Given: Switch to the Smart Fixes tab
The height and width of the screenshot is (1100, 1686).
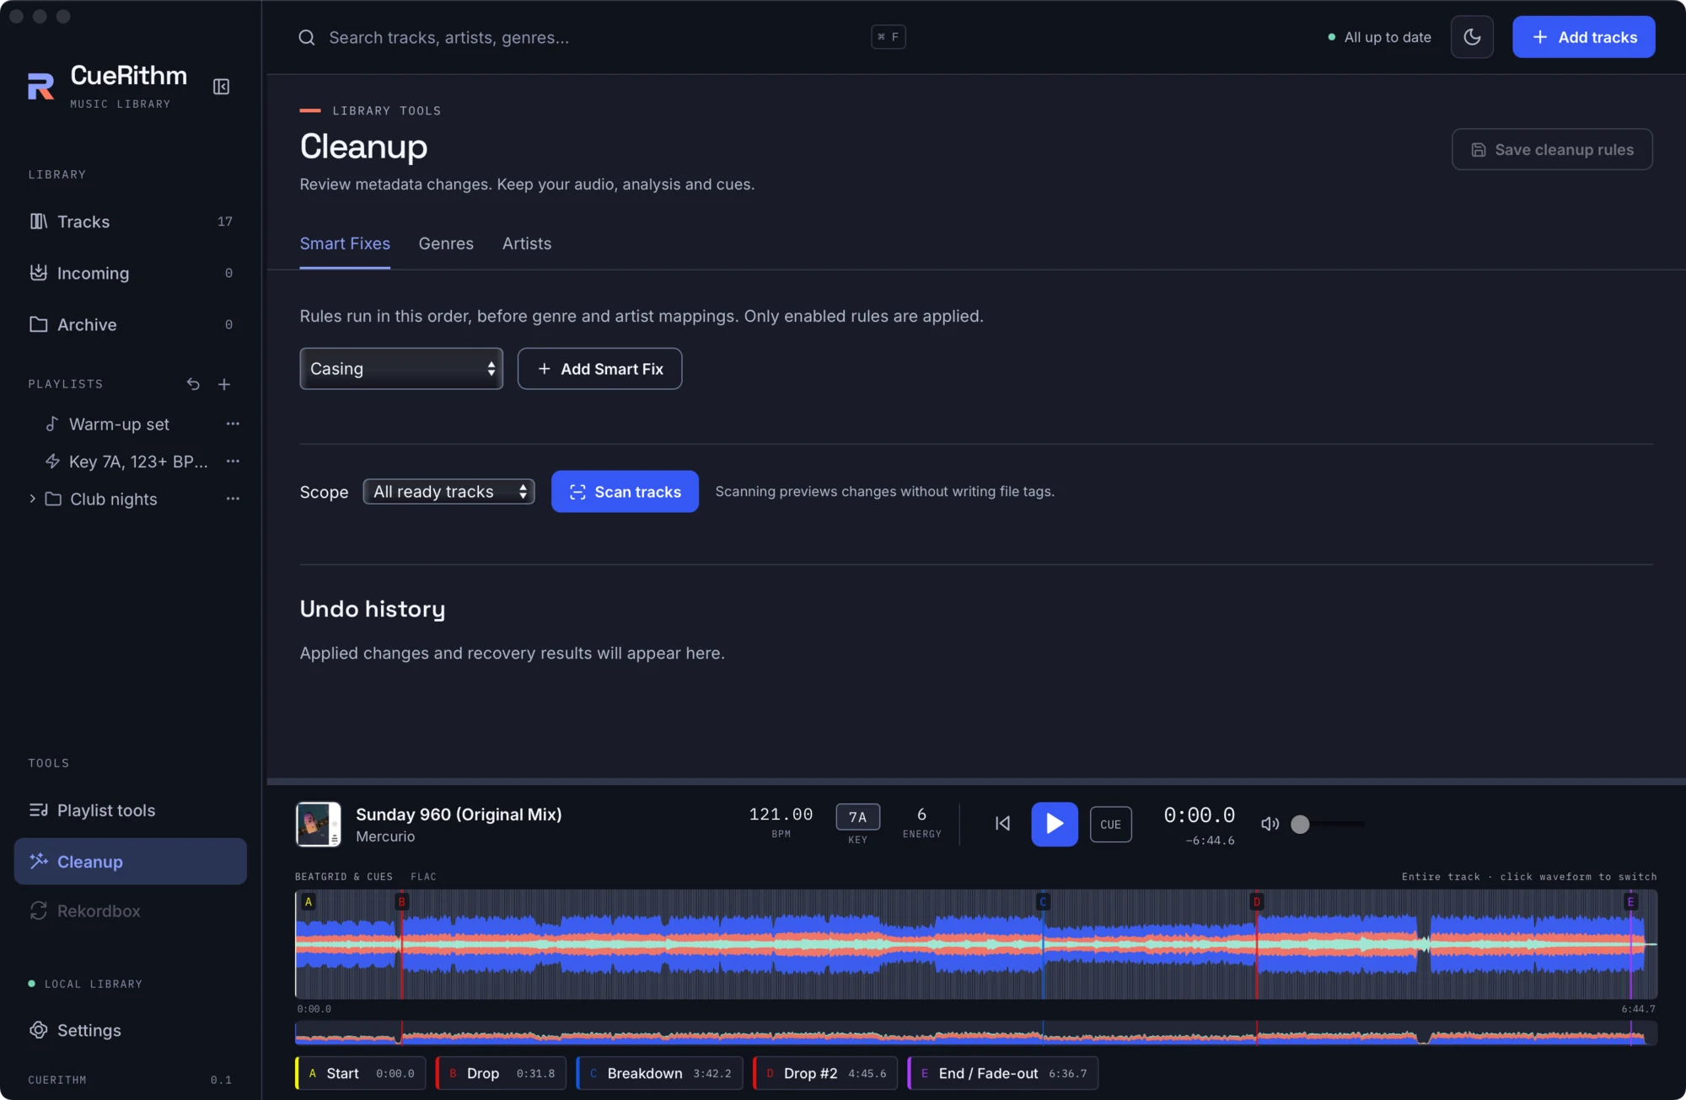Looking at the screenshot, I should click(345, 243).
